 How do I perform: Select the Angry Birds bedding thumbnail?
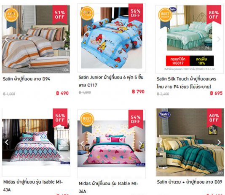pos(112,38)
